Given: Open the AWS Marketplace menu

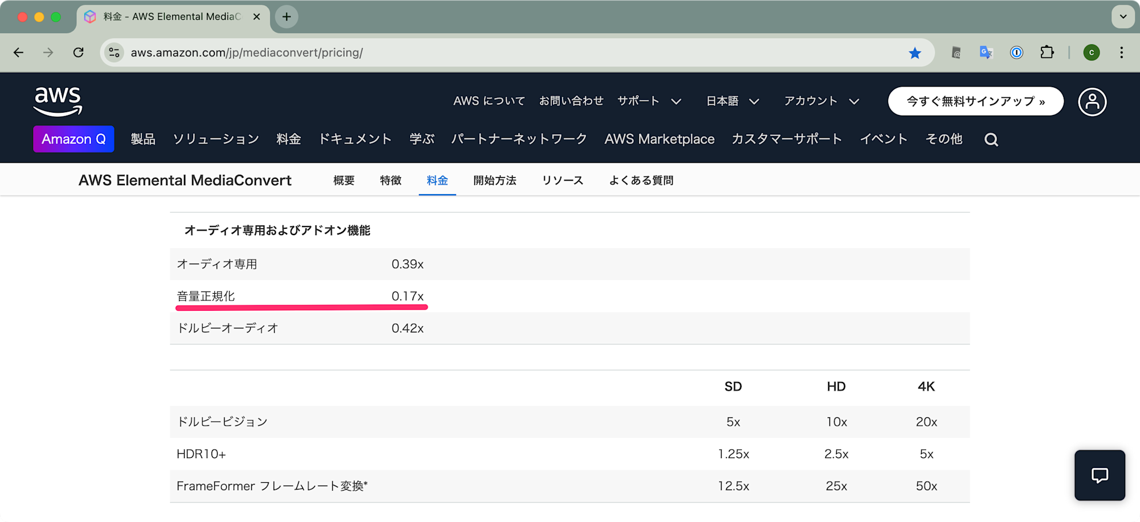Looking at the screenshot, I should (659, 139).
